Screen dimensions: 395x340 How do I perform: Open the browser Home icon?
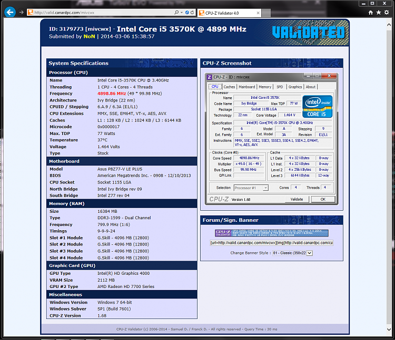click(x=371, y=13)
